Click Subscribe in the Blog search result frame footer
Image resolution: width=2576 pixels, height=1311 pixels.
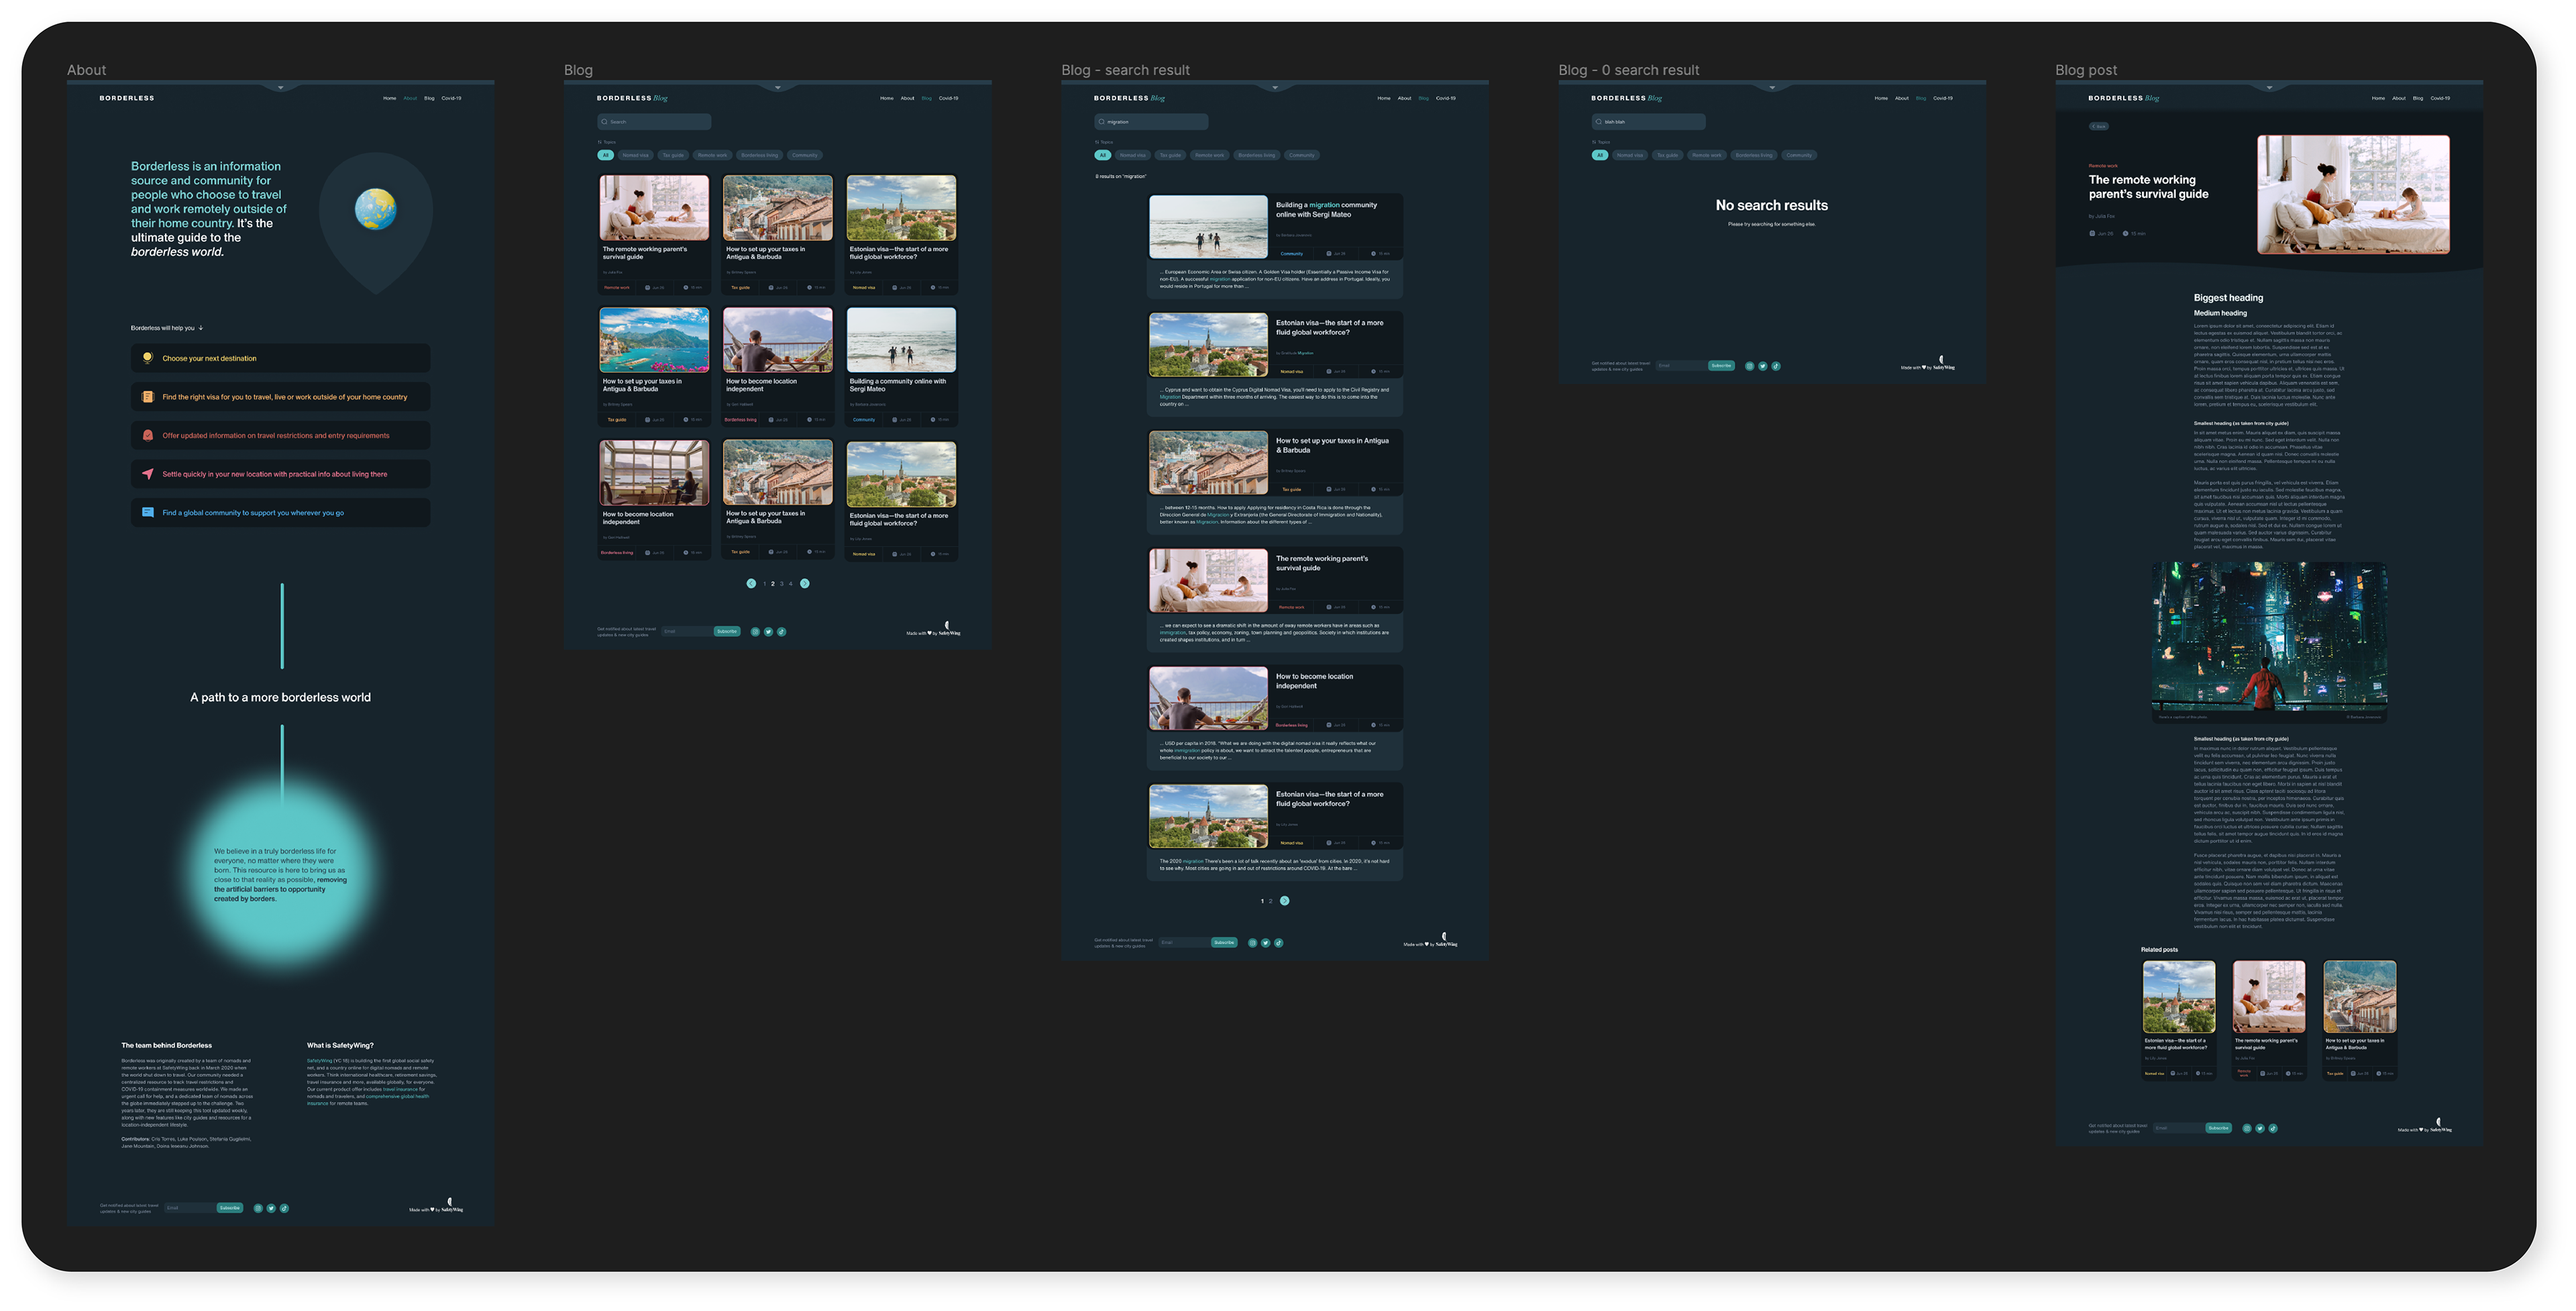pyautogui.click(x=1224, y=943)
